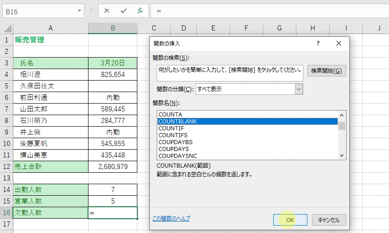The width and height of the screenshot is (389, 233).
Task: Expand the 関数の分類 category dropdown
Action: tap(299, 89)
